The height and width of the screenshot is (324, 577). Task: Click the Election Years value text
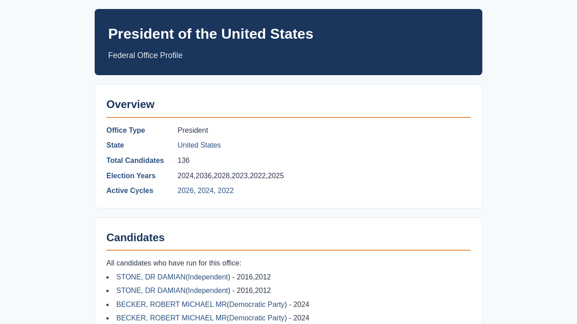click(x=231, y=176)
